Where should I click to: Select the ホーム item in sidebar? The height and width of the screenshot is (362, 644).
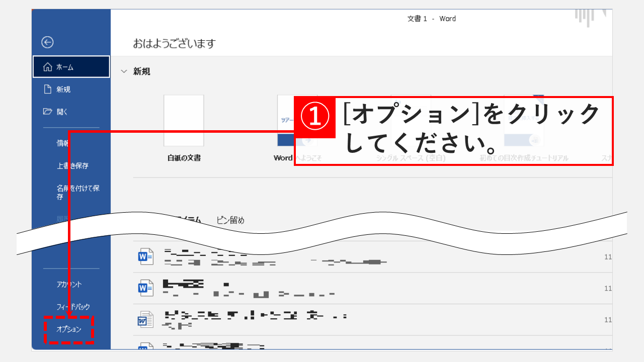click(x=71, y=67)
